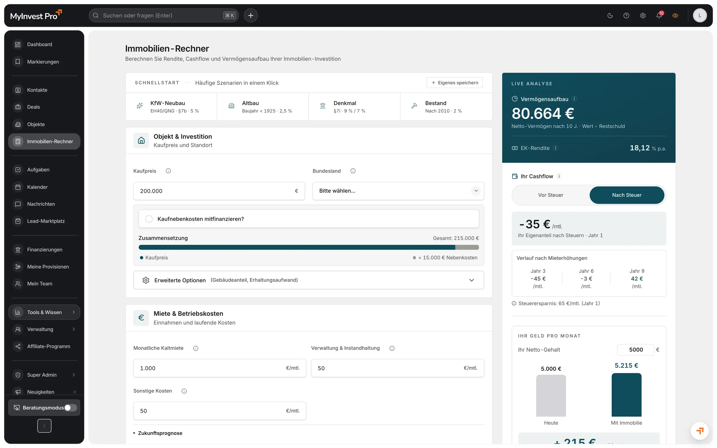Select the KfW-Neubau scenario
Screen dimensions: 717x448
click(171, 107)
